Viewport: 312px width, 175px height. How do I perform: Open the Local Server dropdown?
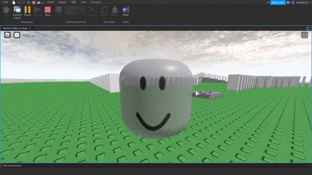[x=75, y=8]
